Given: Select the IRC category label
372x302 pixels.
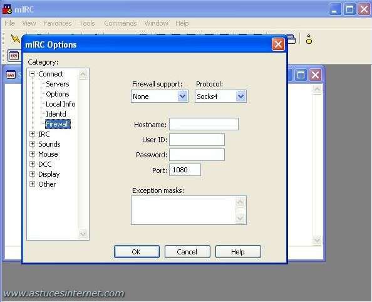Looking at the screenshot, I should (44, 134).
